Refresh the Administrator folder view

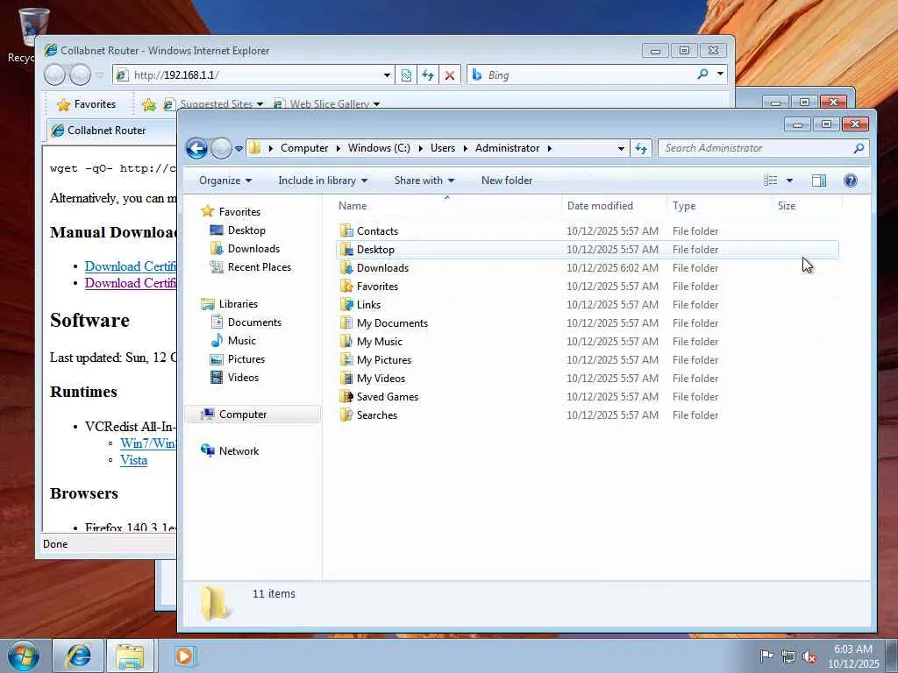pos(641,148)
